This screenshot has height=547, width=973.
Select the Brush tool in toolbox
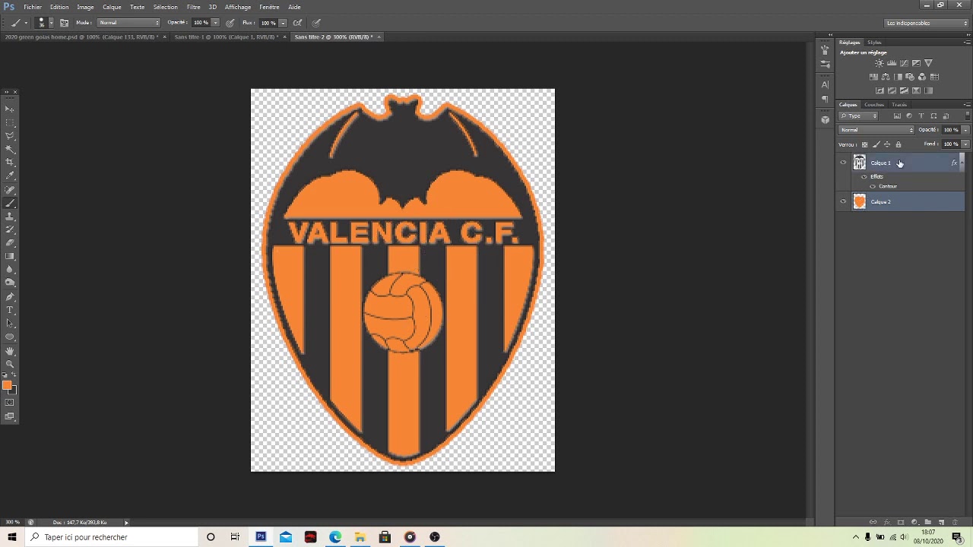click(10, 203)
